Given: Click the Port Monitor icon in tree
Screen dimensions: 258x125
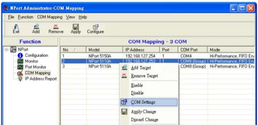Looking at the screenshot, I should [x=20, y=67].
